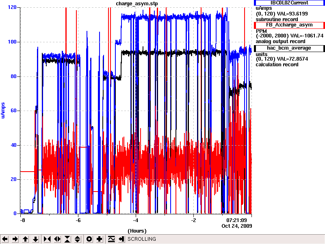Click the VAL=-1061.74 readout

307,36
